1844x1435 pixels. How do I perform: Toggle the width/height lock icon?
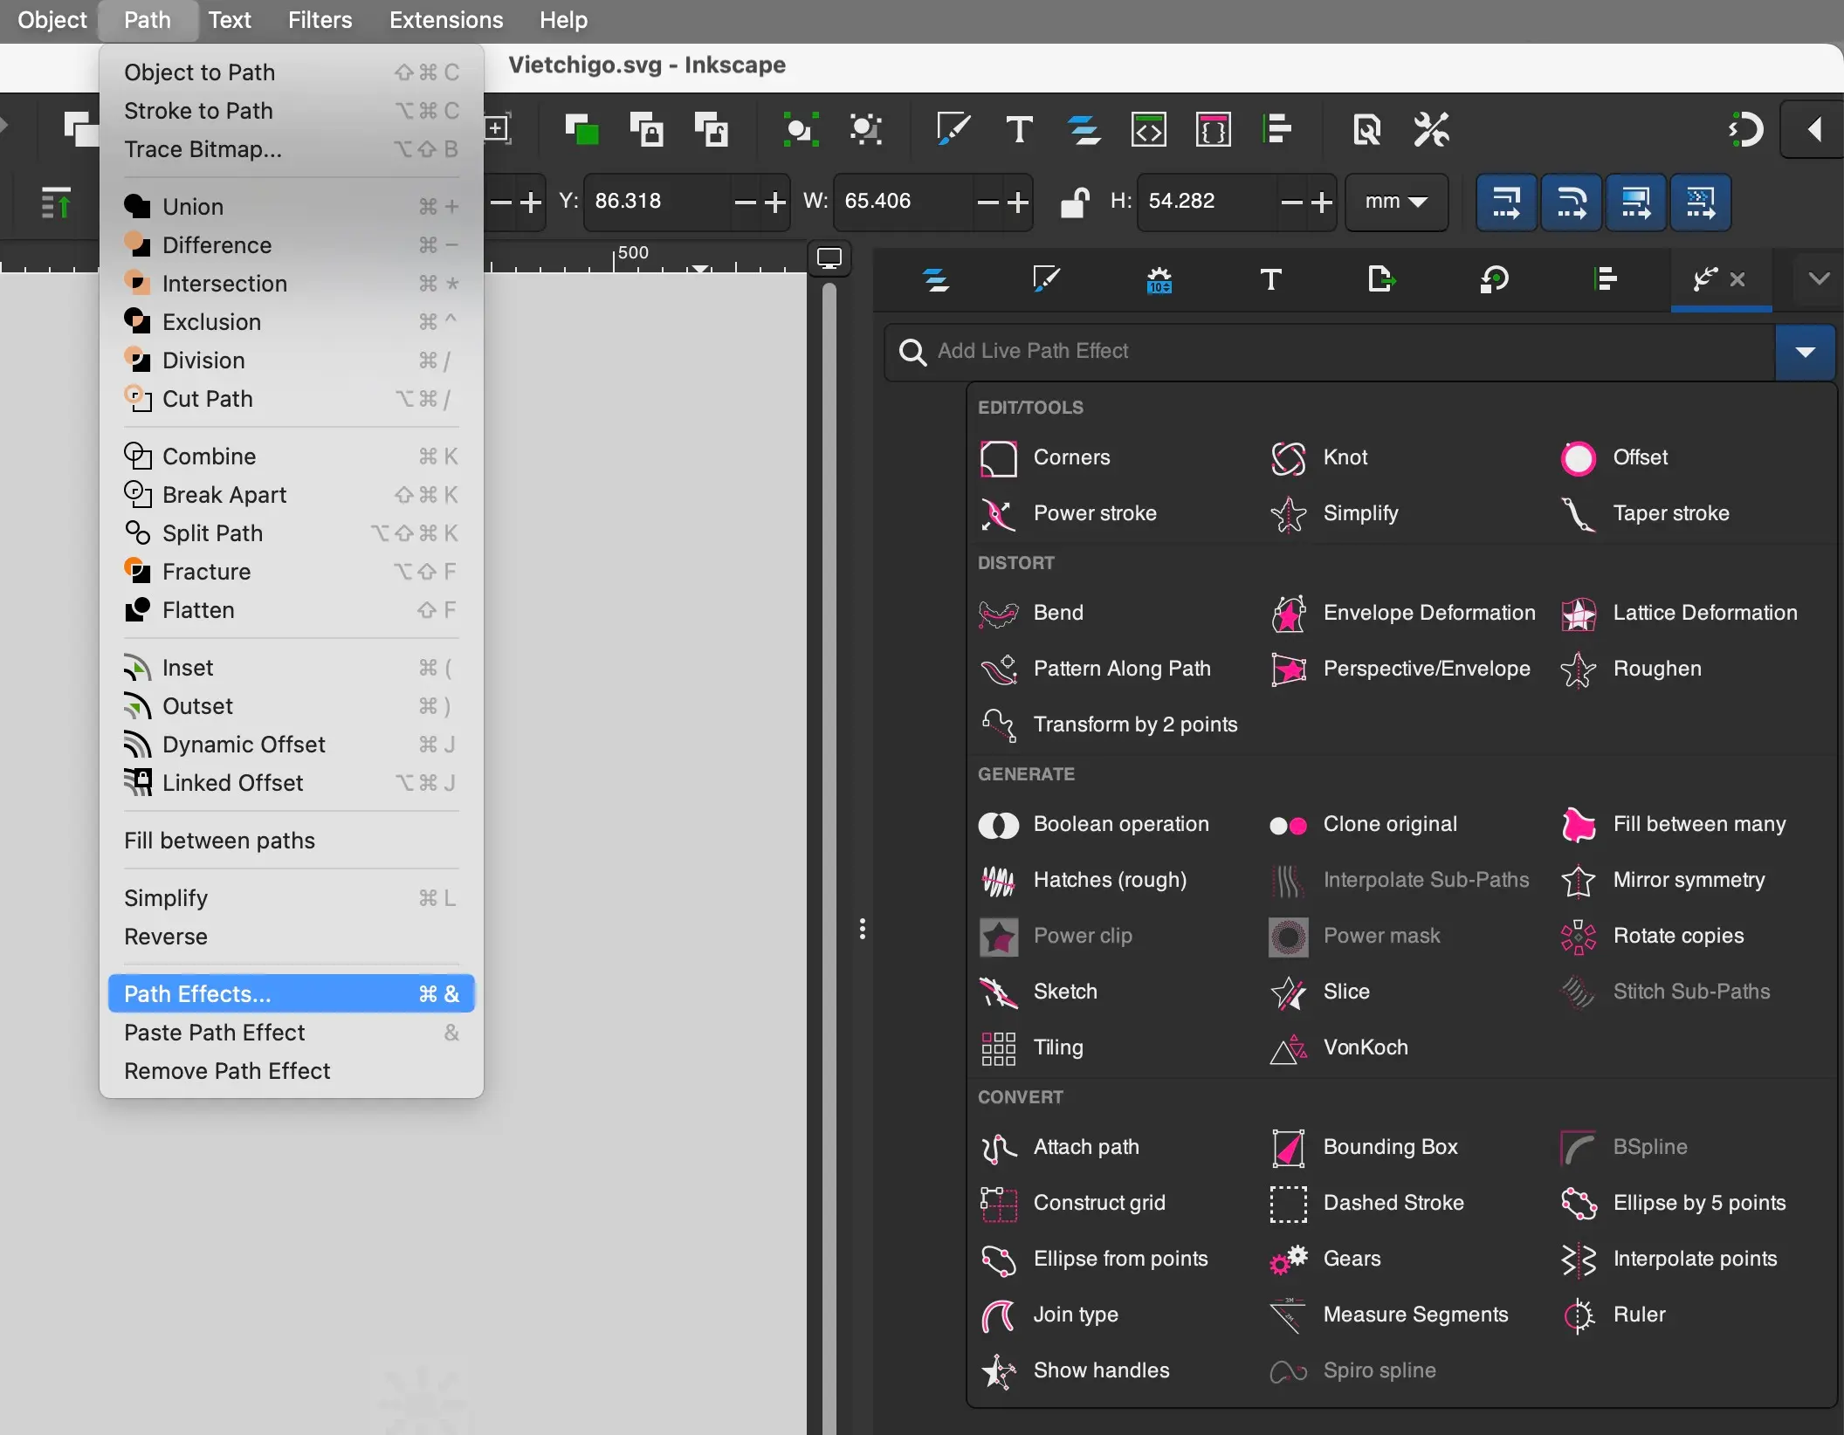click(1074, 202)
